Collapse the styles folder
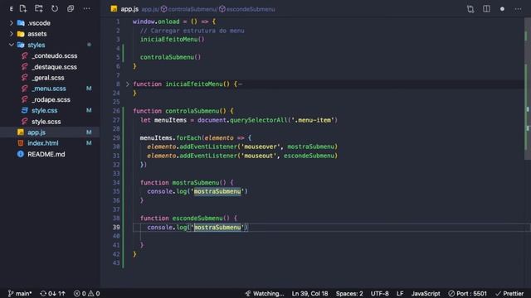This screenshot has height=298, width=531. coord(12,45)
